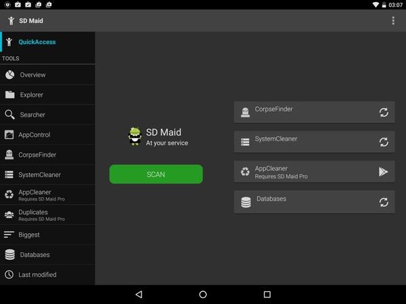The width and height of the screenshot is (406, 304).
Task: Tap the SD Maid logo in header
Action: click(10, 20)
